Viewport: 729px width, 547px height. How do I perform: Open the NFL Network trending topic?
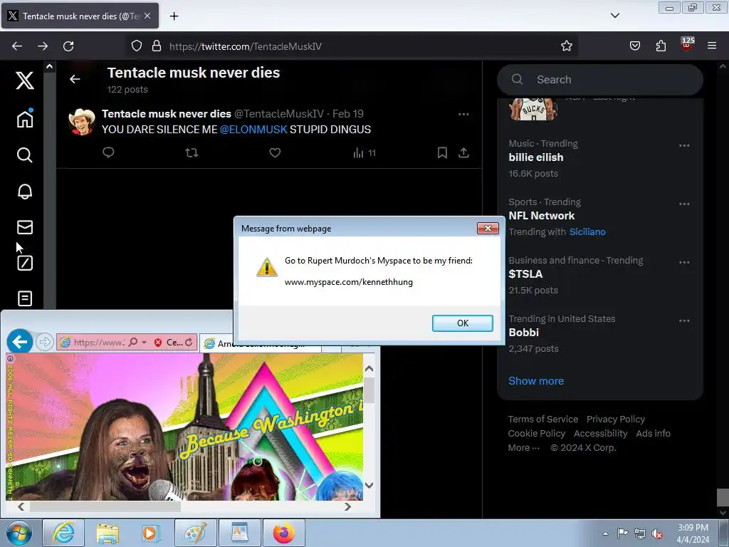point(542,216)
